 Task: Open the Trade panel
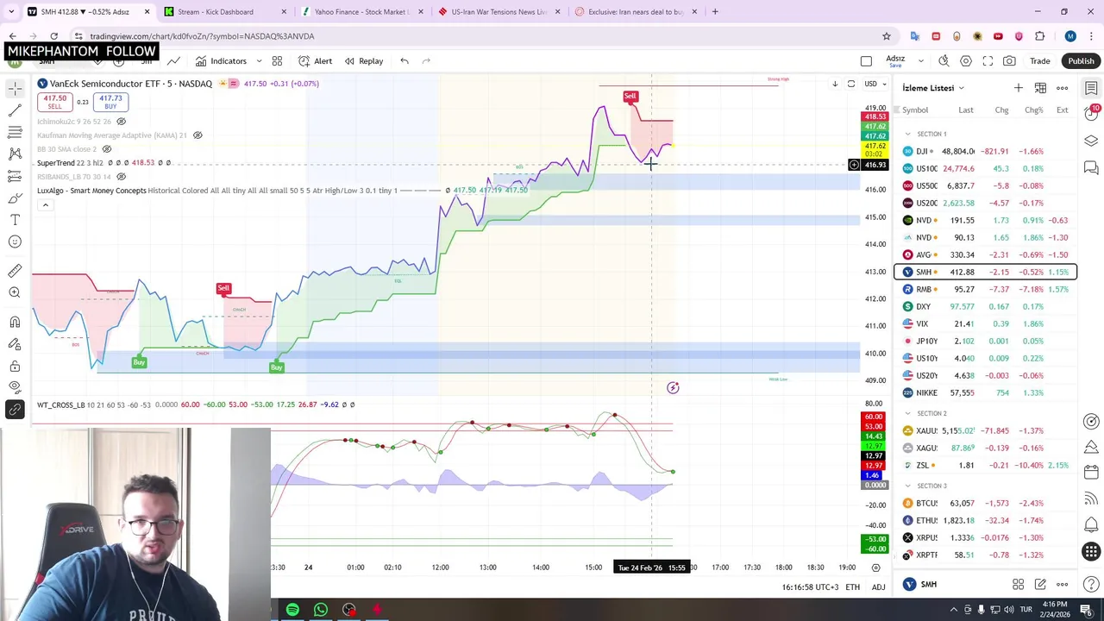pos(1040,61)
